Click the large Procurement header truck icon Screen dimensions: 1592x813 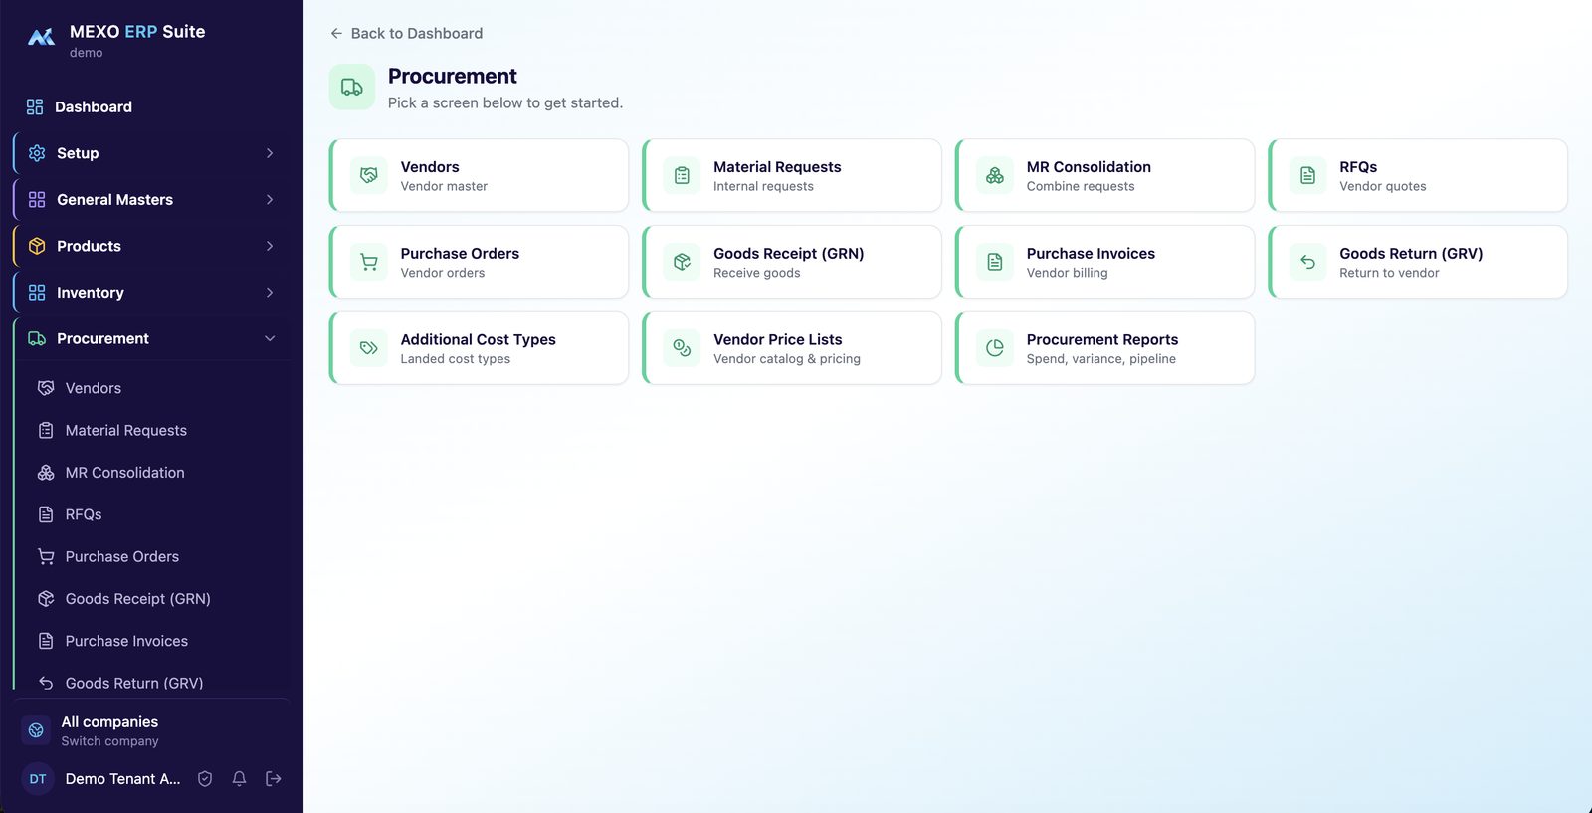pos(352,88)
